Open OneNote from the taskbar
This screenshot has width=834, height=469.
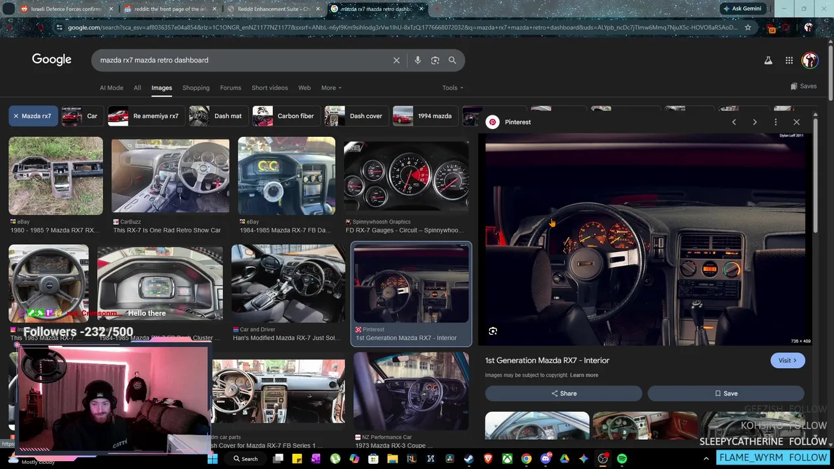(316, 459)
